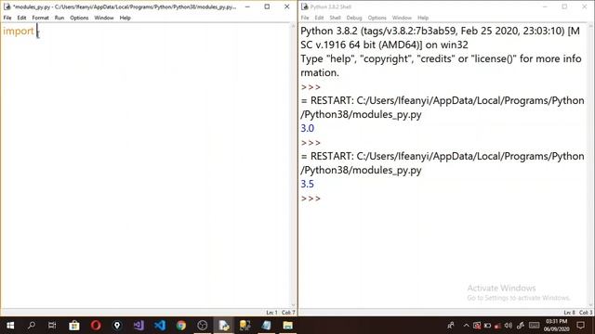Screen dimensions: 595x334
Task: Launch Microsoft Store from the taskbar
Action: [x=74, y=326]
